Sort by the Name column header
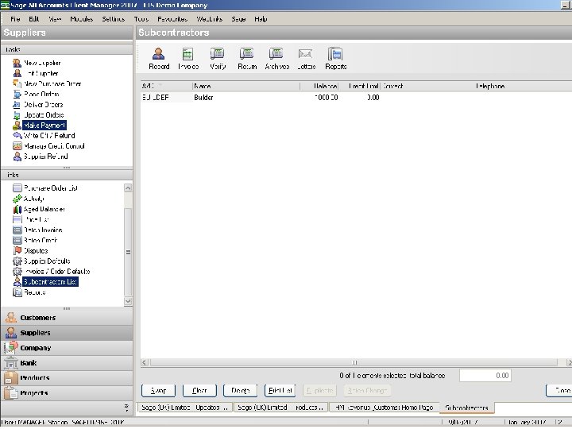572x429 pixels. tap(245, 86)
